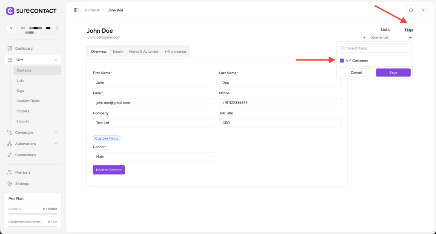
Task: Go to Members in the sidebar
Action: [x=23, y=172]
